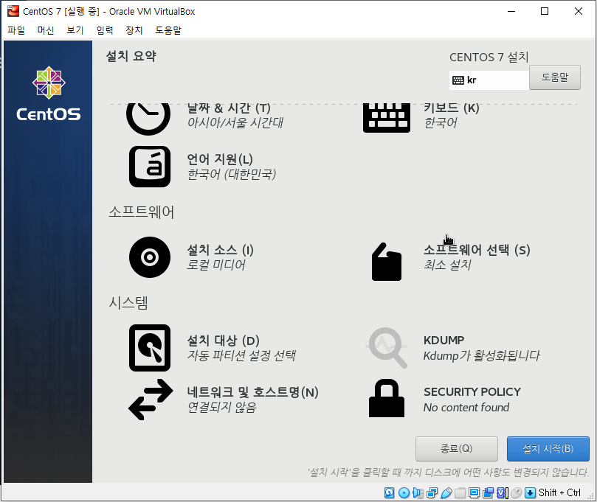The image size is (597, 502).
Task: Click the kr keyboard layout indicator
Action: click(x=489, y=80)
